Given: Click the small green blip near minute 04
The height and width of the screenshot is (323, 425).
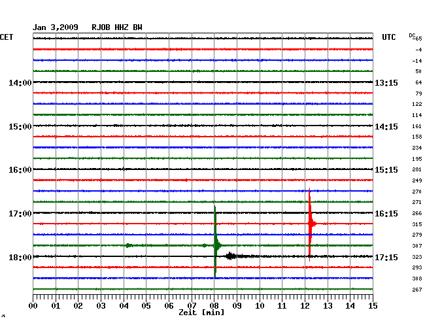Looking at the screenshot, I should 129,245.
